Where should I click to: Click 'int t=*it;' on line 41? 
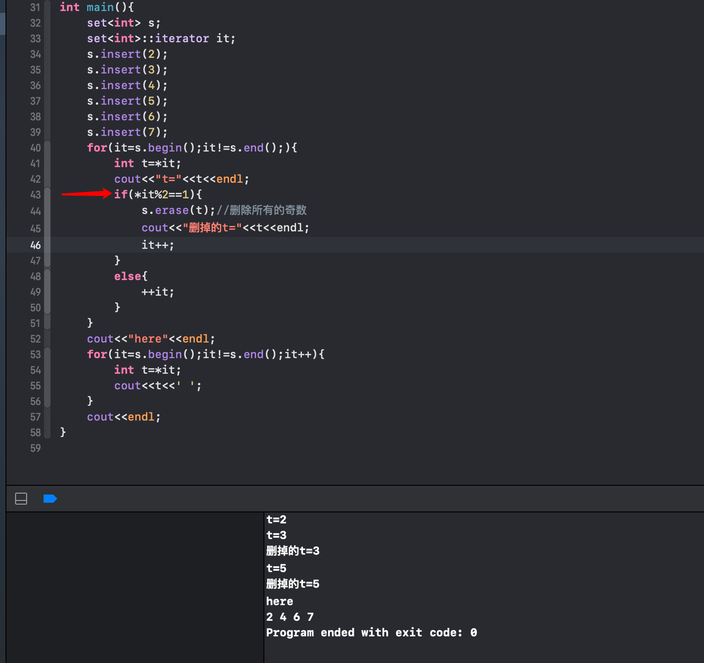[x=148, y=163]
